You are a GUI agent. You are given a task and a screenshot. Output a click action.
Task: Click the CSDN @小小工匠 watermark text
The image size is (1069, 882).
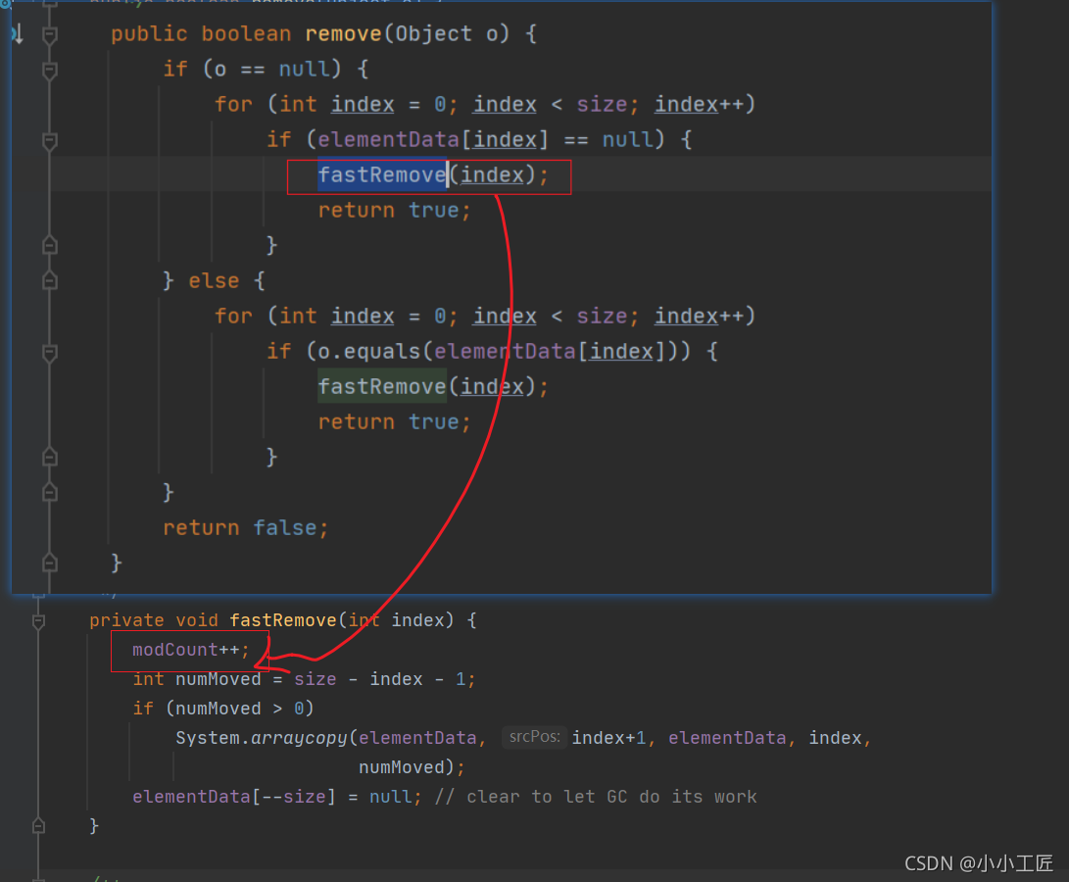pos(980,863)
